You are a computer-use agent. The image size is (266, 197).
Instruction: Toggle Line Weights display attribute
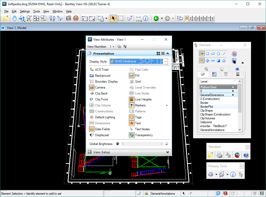pyautogui.click(x=132, y=99)
